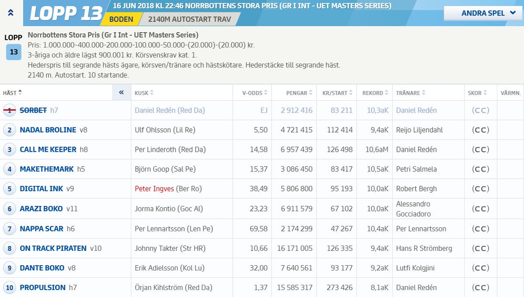The image size is (524, 297).
Task: Click record 10,6aM for Call Me Keeper
Action: pyautogui.click(x=377, y=150)
